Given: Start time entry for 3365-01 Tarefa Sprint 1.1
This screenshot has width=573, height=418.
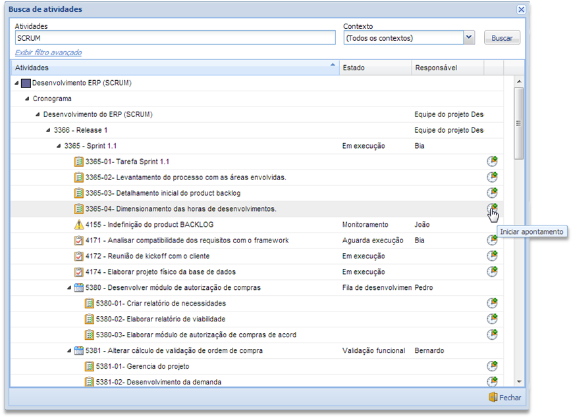Looking at the screenshot, I should (x=492, y=161).
